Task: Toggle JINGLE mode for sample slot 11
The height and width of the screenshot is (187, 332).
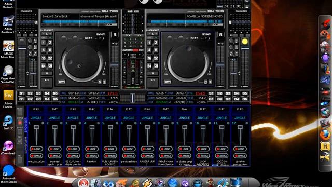Action: pyautogui.click(x=222, y=156)
